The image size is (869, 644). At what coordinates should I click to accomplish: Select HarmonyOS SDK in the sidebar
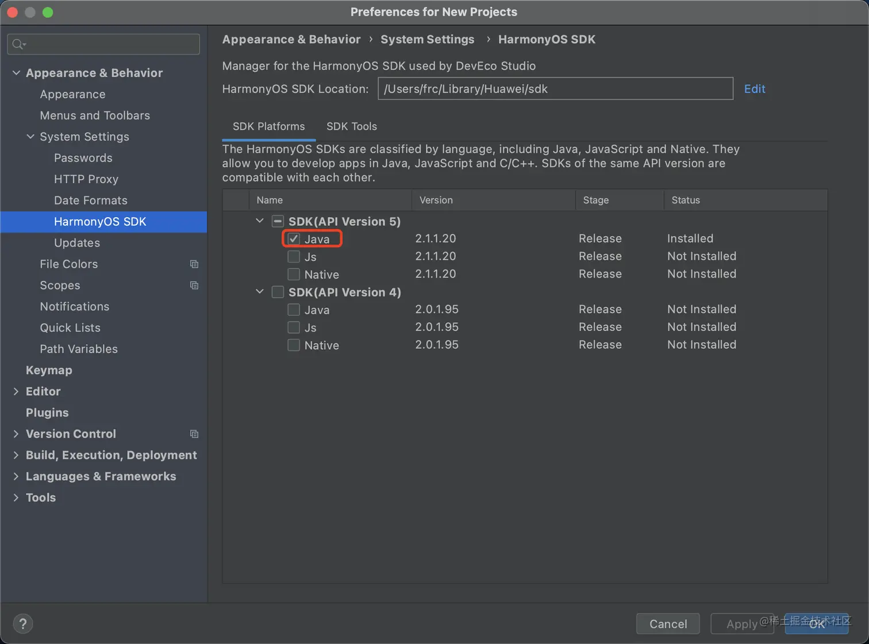pyautogui.click(x=103, y=222)
